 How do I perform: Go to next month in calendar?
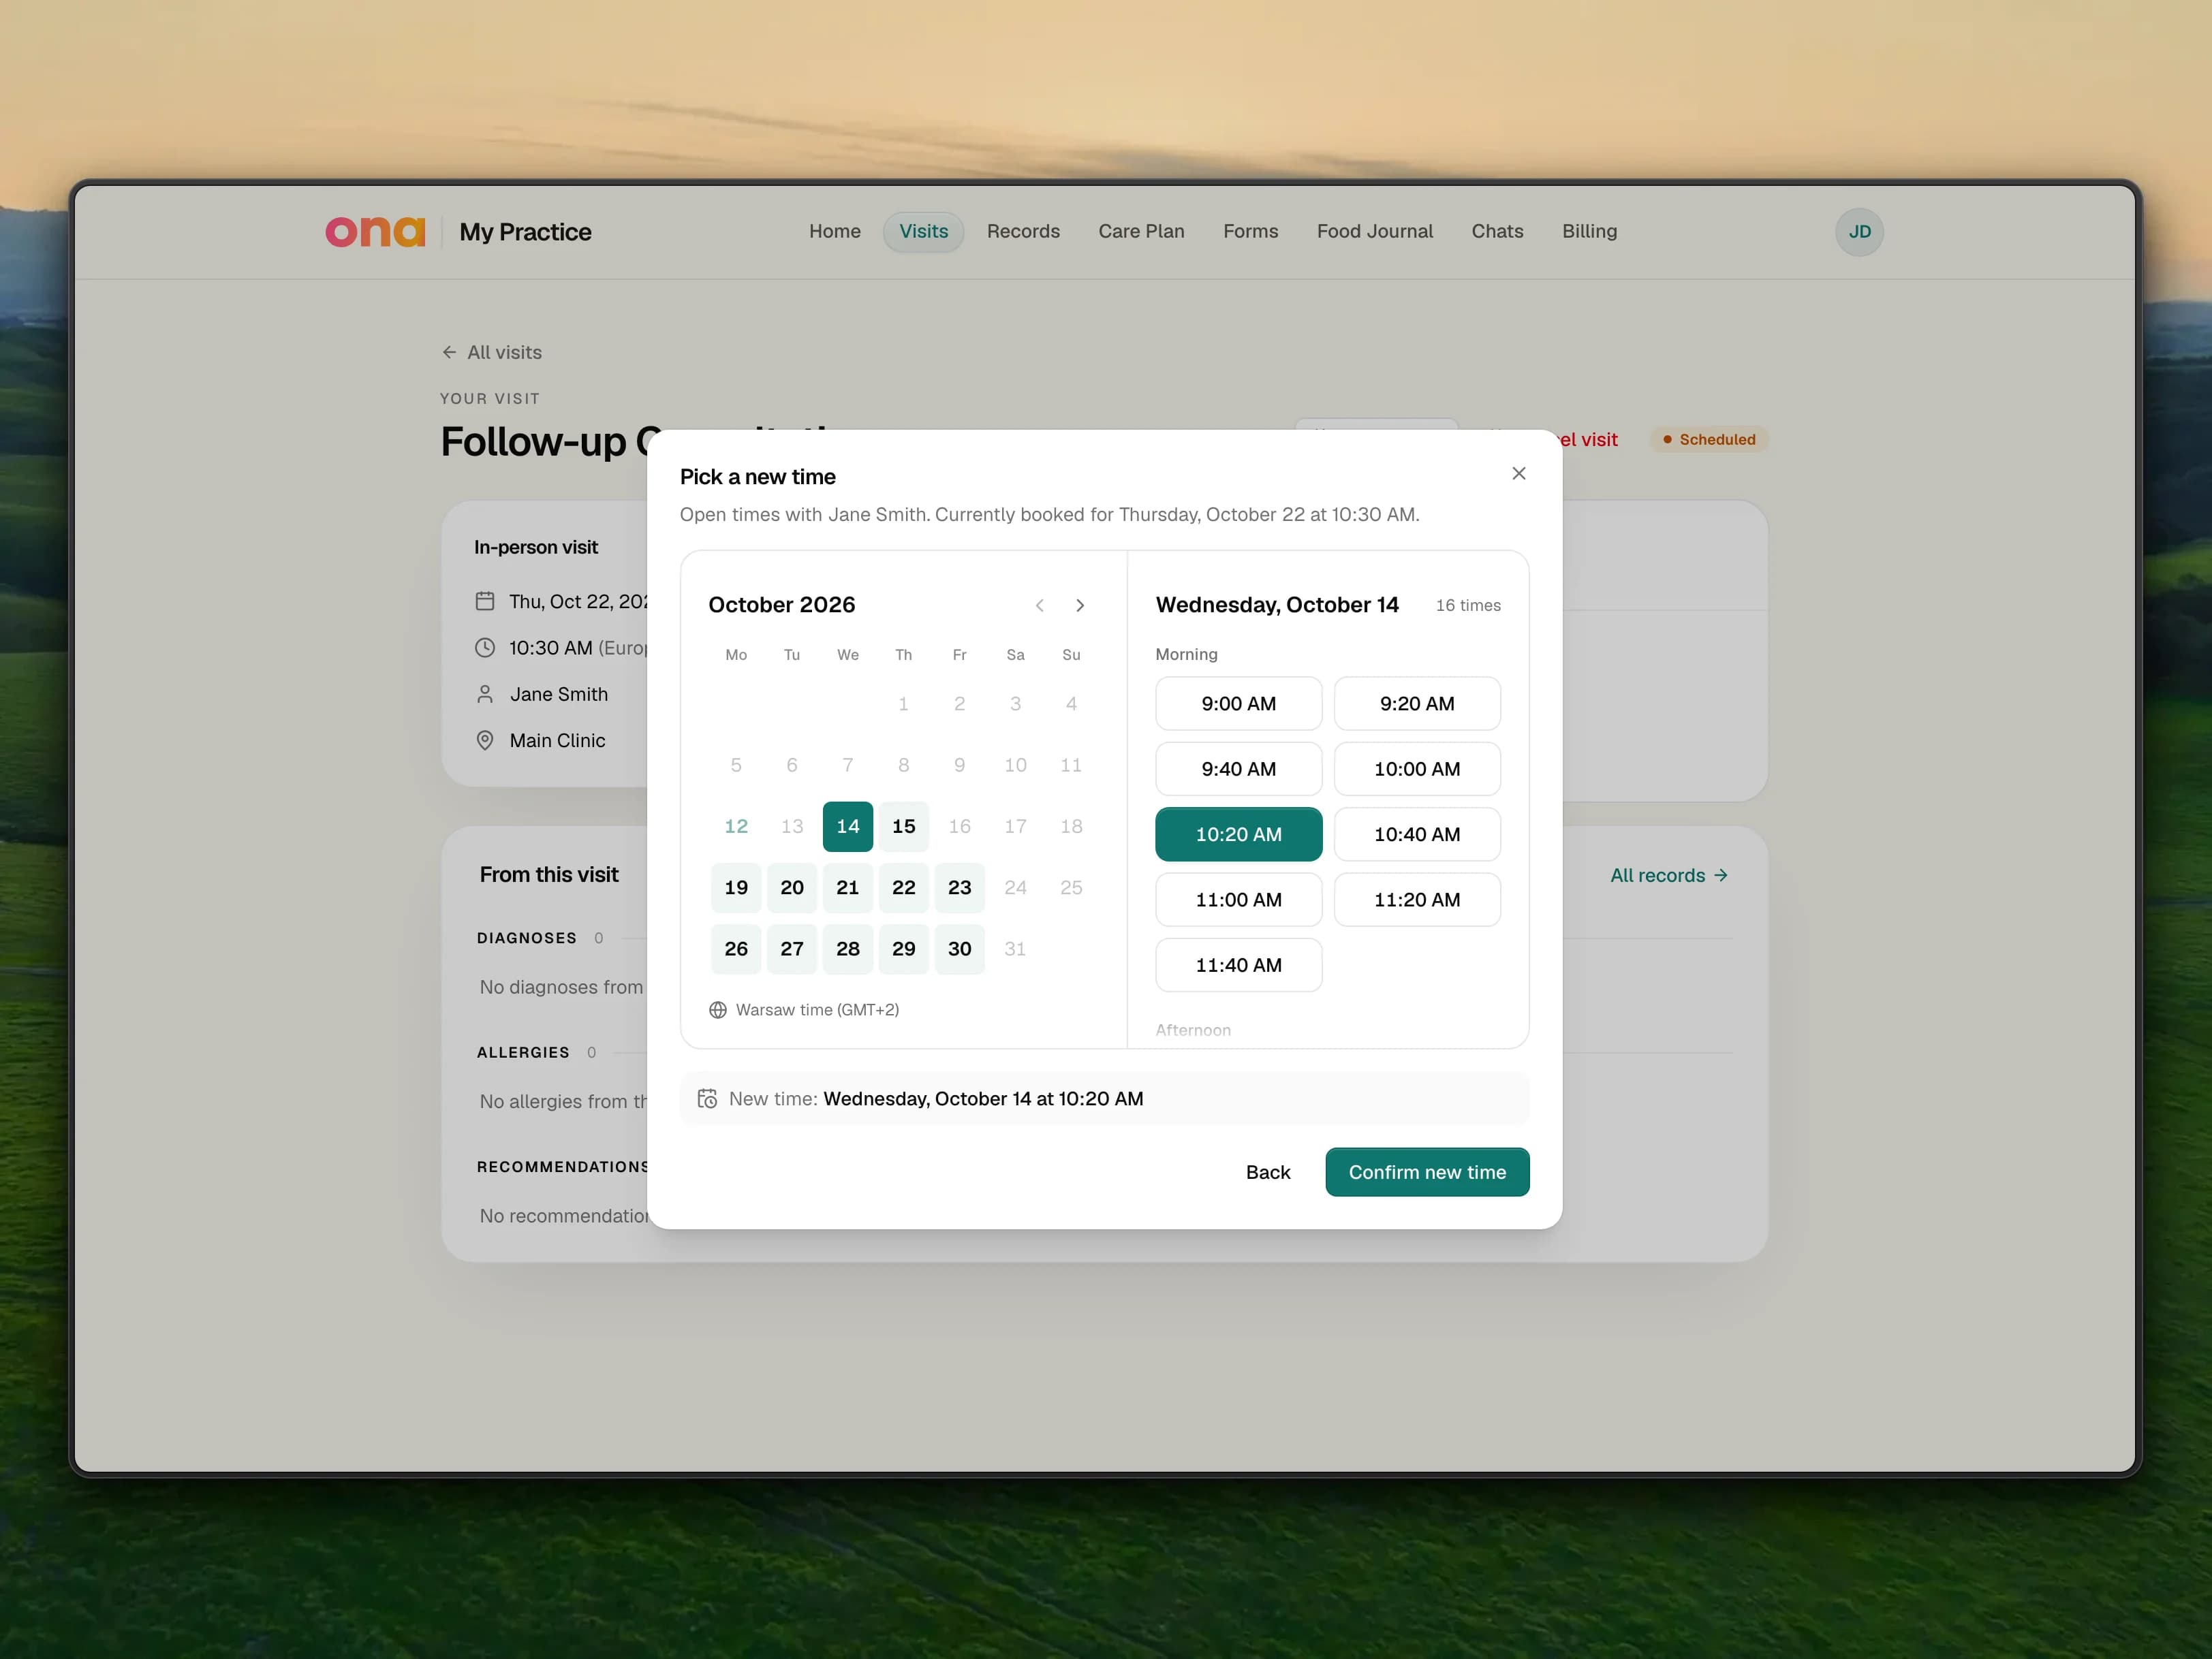pyautogui.click(x=1080, y=605)
